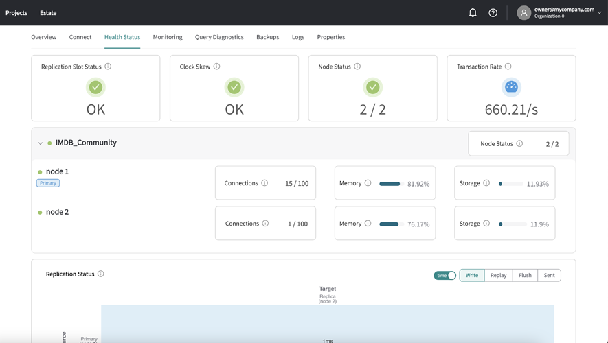Click the help question mark icon
The image size is (608, 343).
click(x=493, y=12)
